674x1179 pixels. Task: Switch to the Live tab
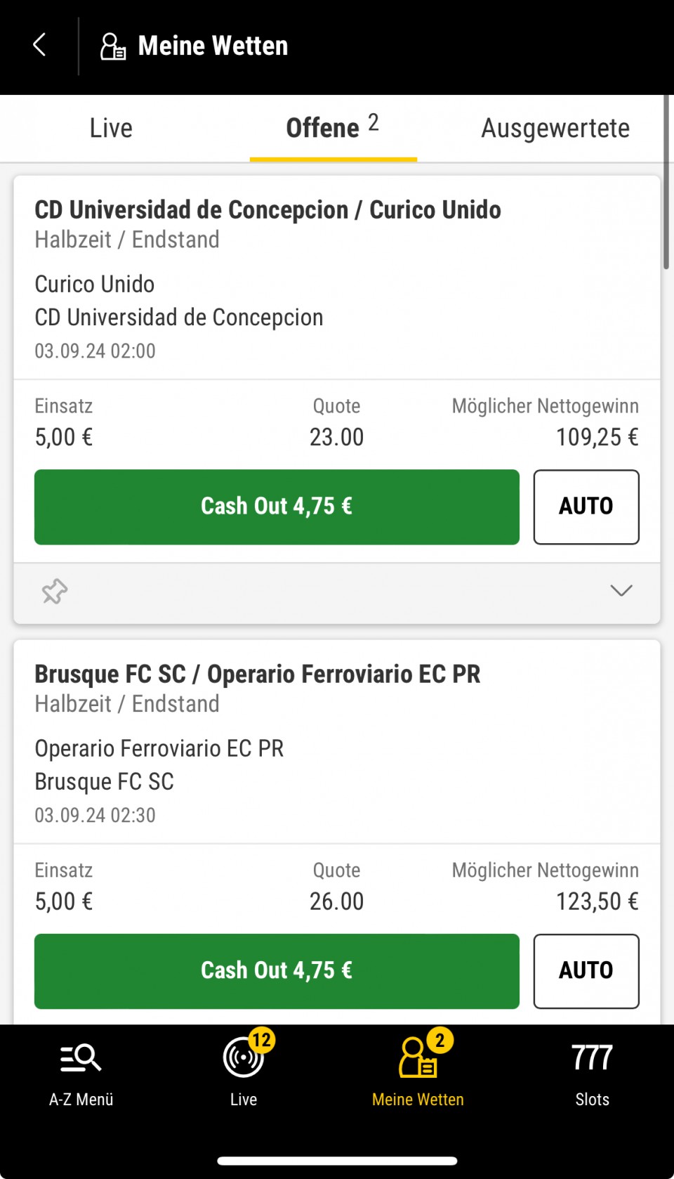111,129
